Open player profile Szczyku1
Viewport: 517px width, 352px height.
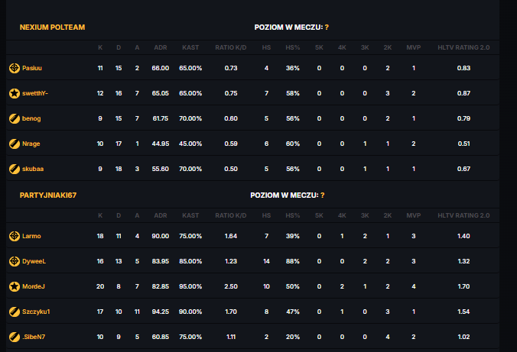pyautogui.click(x=36, y=312)
